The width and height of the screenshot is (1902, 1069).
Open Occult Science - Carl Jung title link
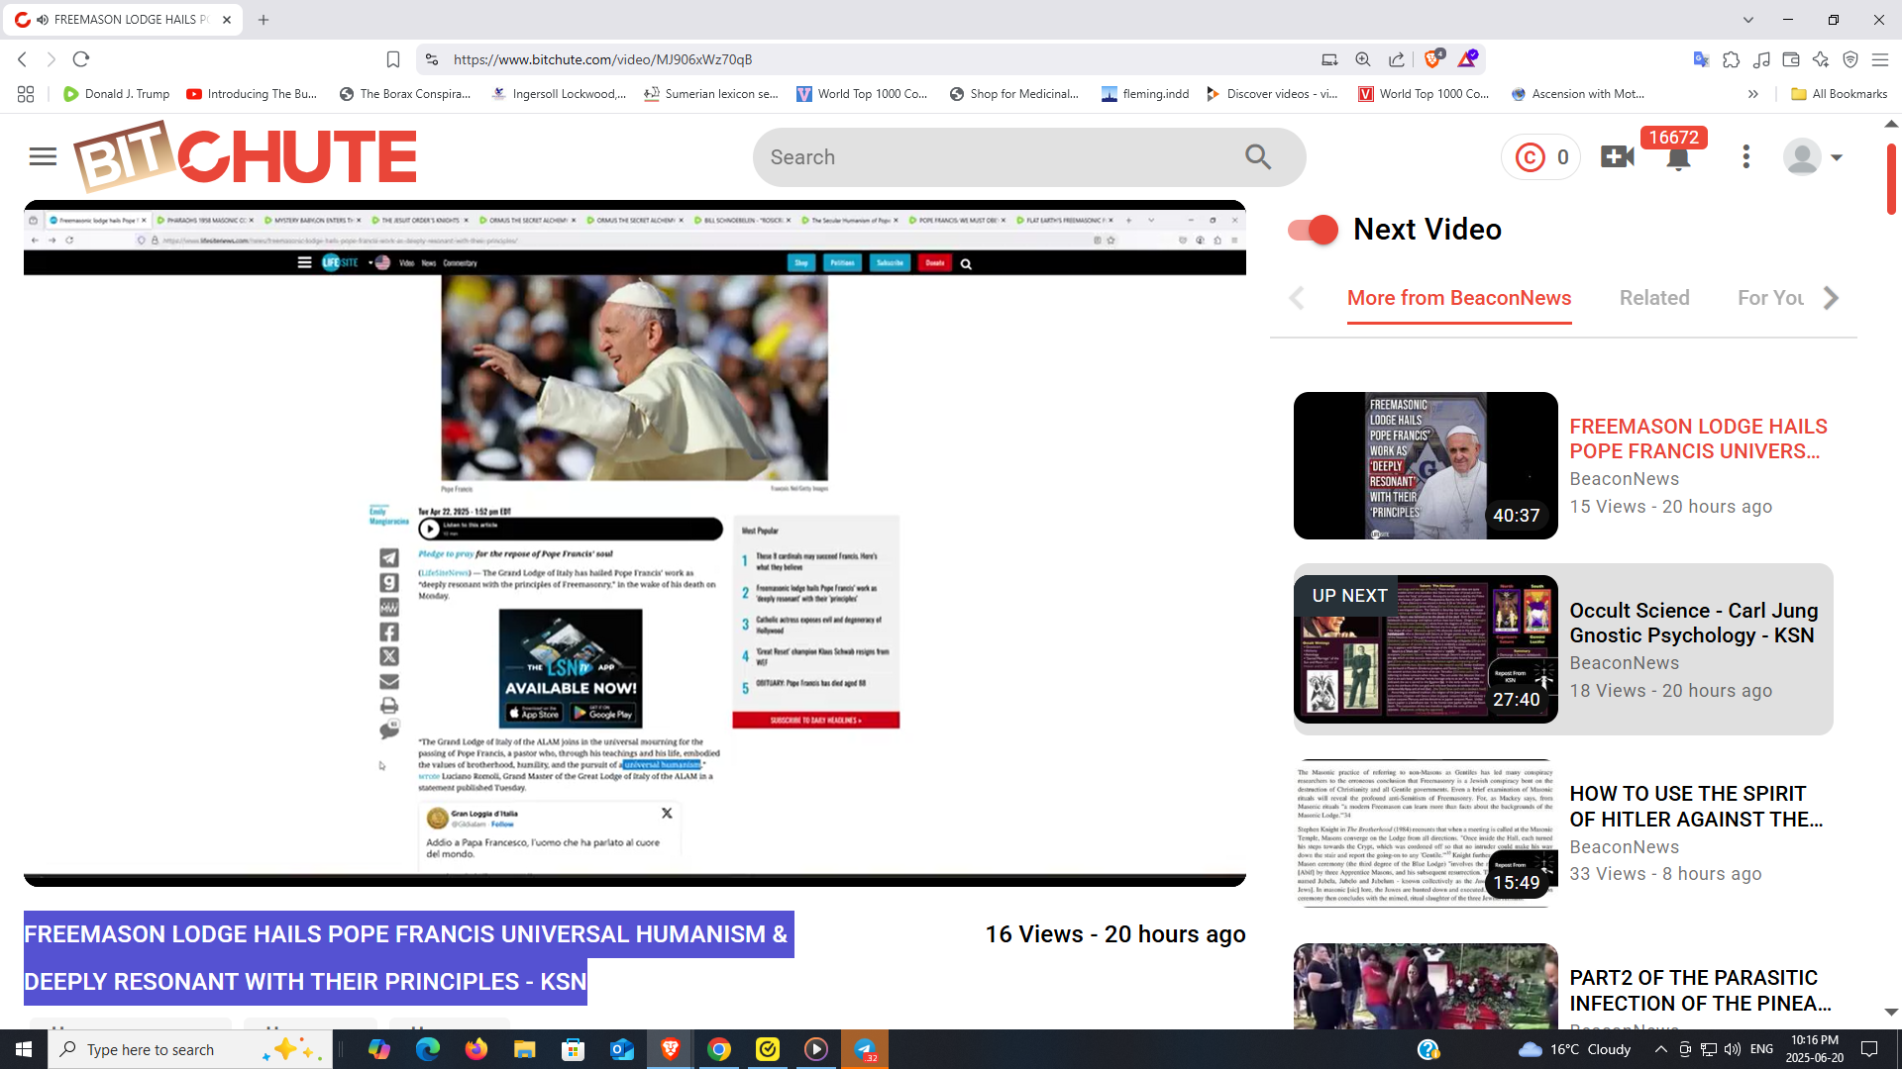tap(1693, 623)
